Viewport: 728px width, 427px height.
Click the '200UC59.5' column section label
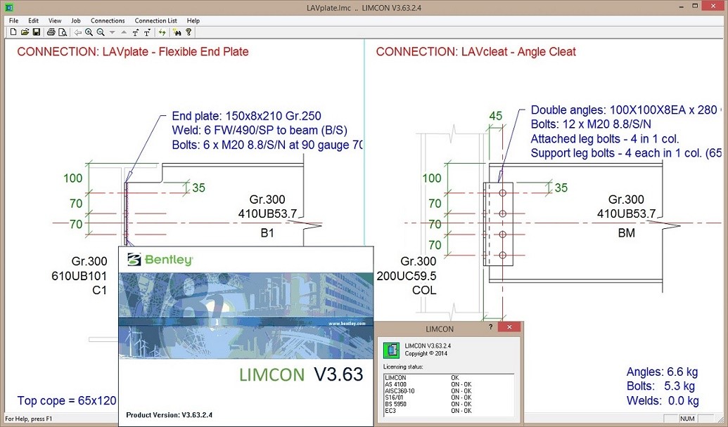[407, 276]
